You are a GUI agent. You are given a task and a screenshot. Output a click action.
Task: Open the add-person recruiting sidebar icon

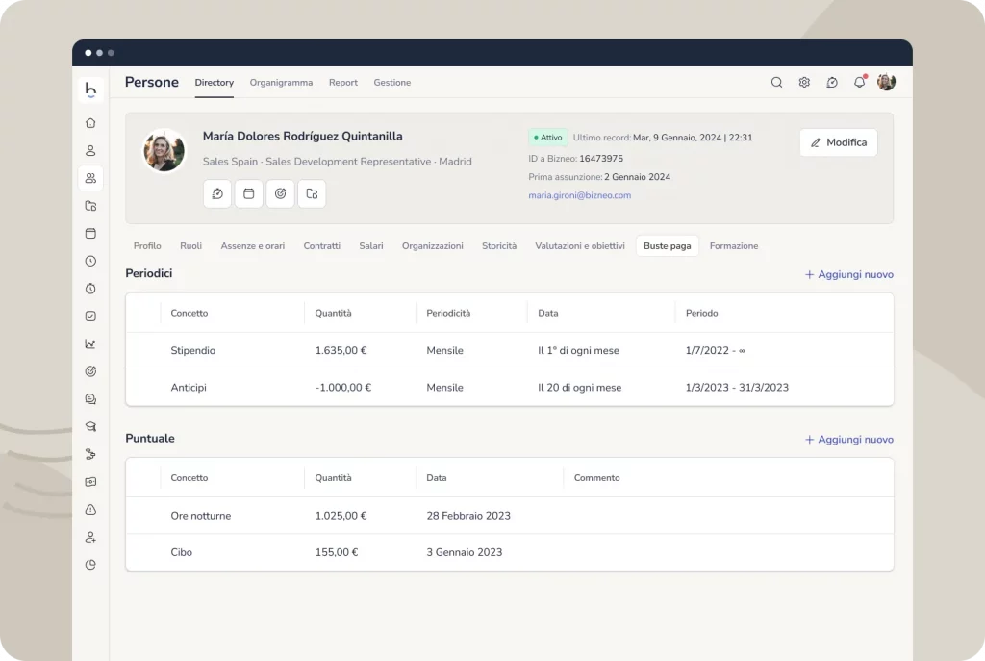pyautogui.click(x=90, y=537)
